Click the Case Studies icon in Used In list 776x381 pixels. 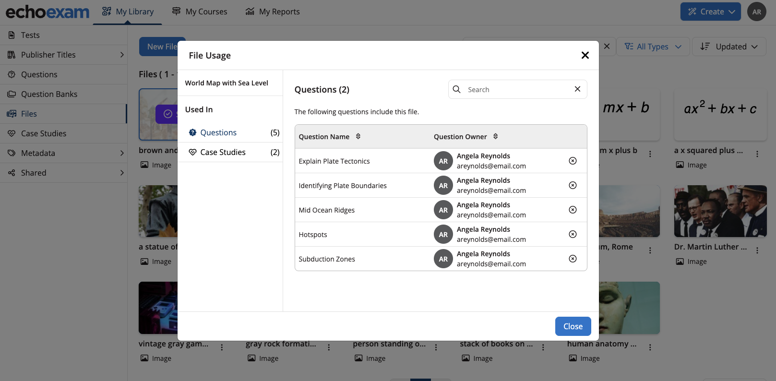(x=192, y=152)
